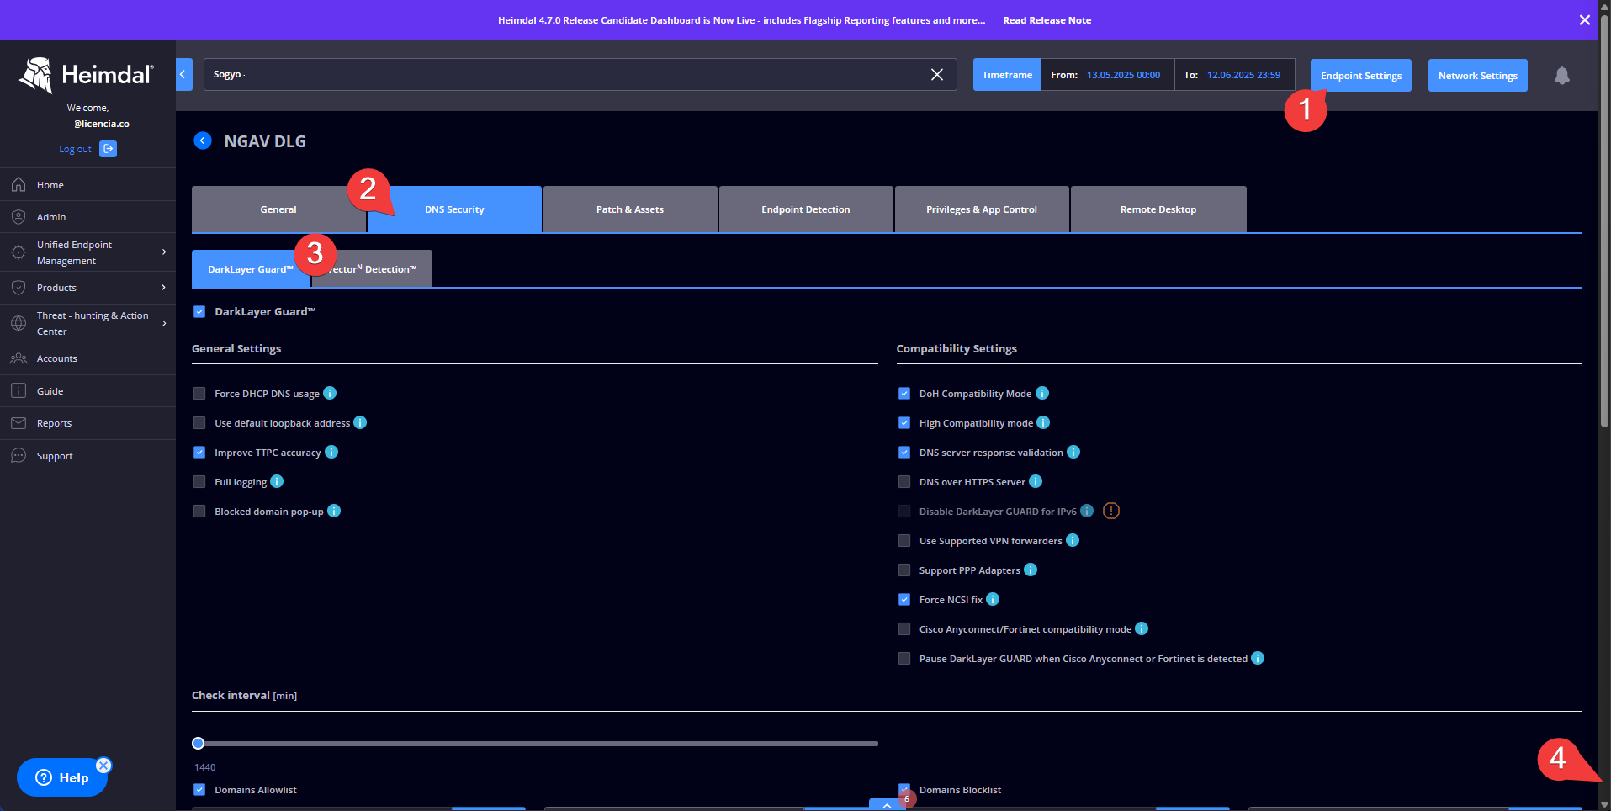Open the General tab
This screenshot has height=811, width=1611.
pos(278,209)
